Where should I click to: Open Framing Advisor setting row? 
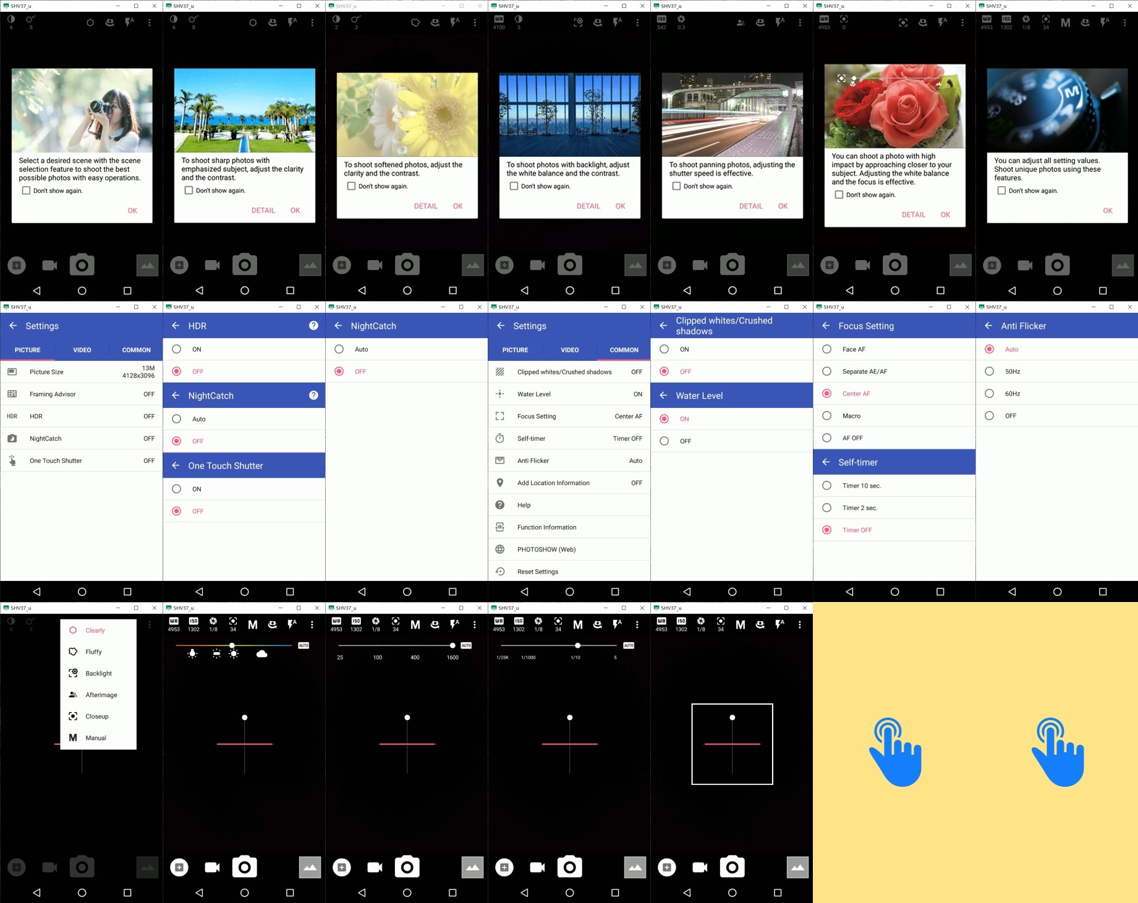[x=81, y=394]
